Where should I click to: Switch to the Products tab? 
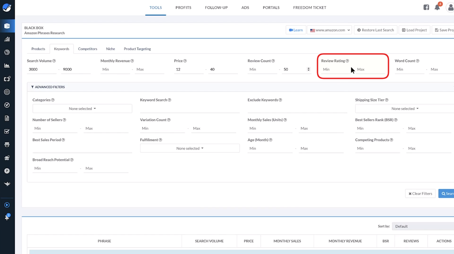38,49
